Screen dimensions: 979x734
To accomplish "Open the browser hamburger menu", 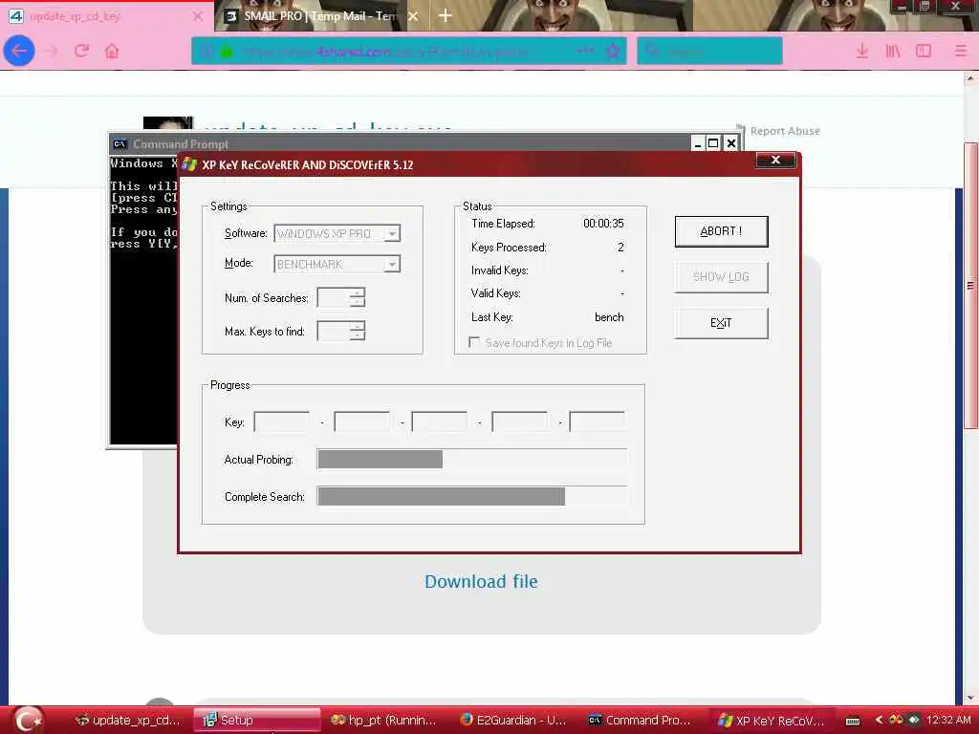I will click(x=961, y=51).
